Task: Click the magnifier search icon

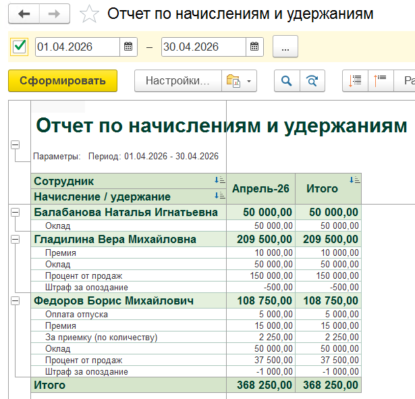Action: [x=287, y=81]
